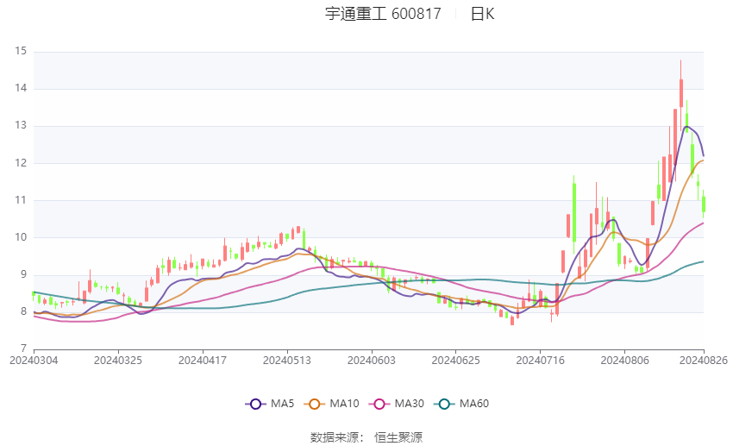The width and height of the screenshot is (733, 446).
Task: Click the y-axis value 12
Action: click(21, 163)
